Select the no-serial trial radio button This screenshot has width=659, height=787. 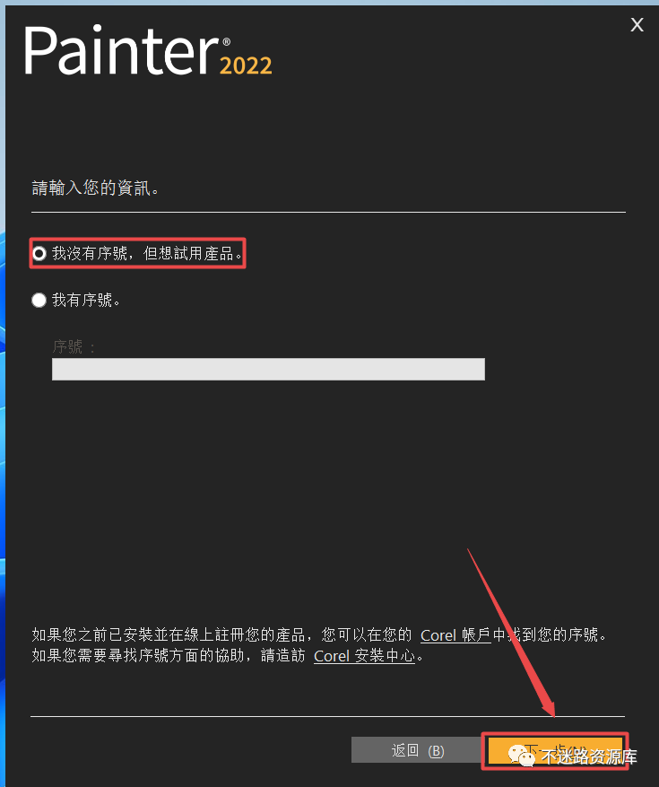39,253
